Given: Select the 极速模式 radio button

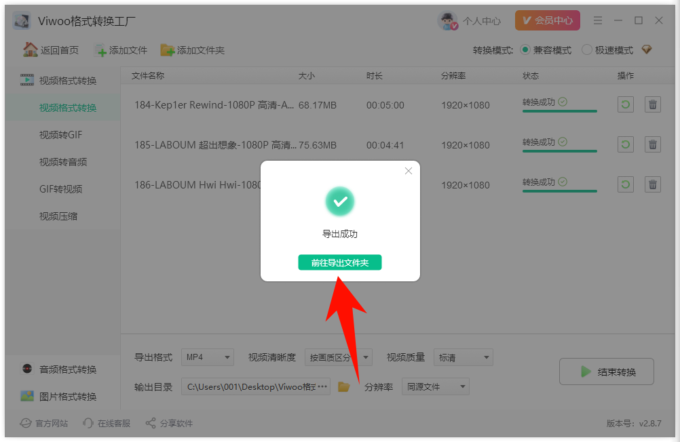Looking at the screenshot, I should coord(586,50).
